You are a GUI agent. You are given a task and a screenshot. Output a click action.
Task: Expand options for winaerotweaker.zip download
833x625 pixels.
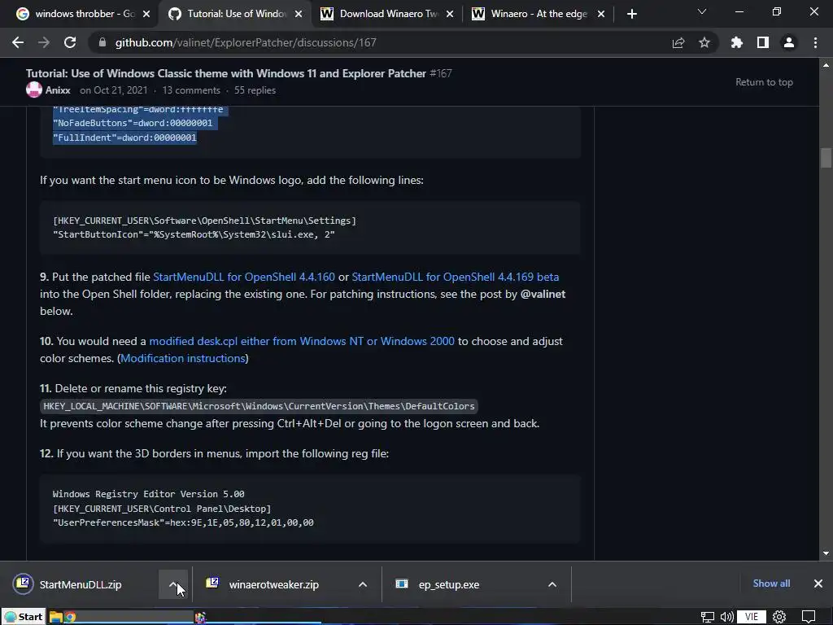click(363, 584)
